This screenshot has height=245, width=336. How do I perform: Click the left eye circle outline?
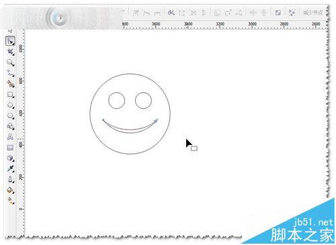click(116, 101)
